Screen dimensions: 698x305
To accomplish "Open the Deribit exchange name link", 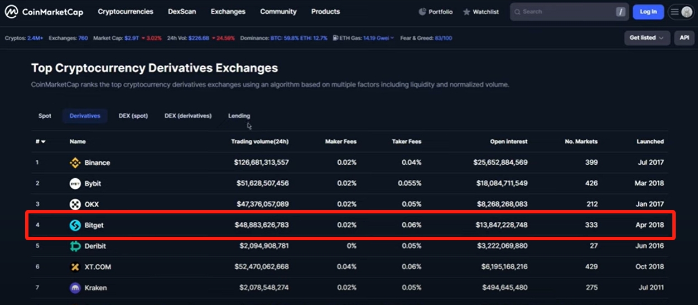I will click(95, 246).
